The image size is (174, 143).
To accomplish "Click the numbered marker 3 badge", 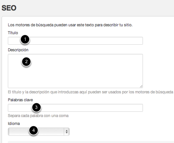I will point(36,107).
